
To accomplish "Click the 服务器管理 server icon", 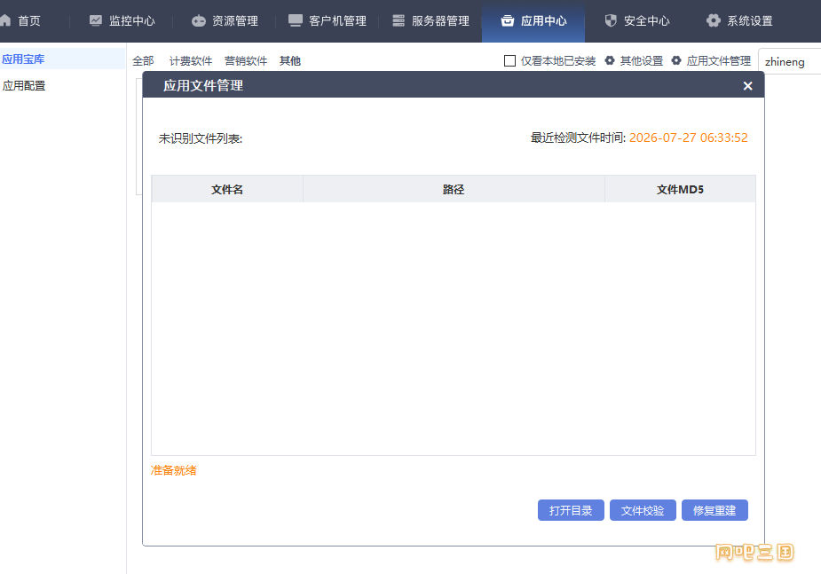I will pos(399,20).
